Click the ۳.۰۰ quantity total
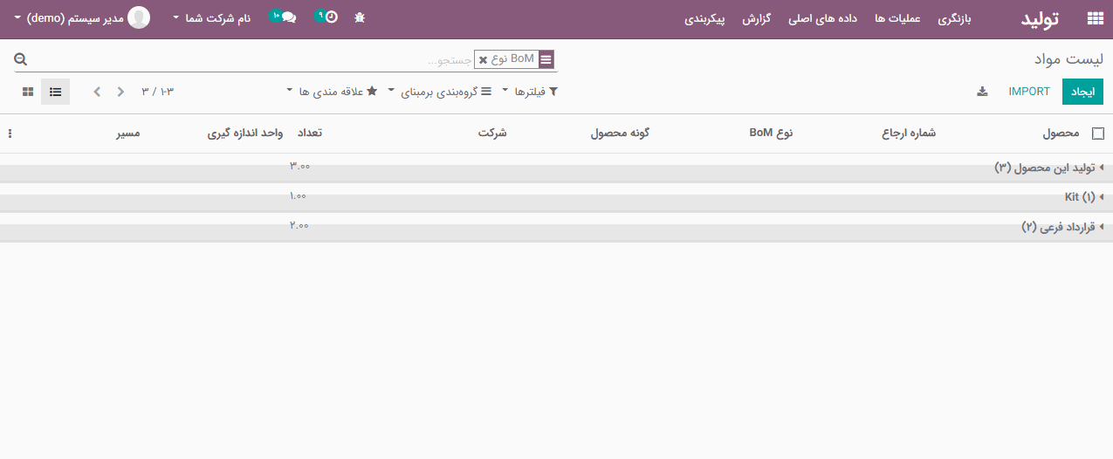This screenshot has width=1113, height=459. [x=299, y=166]
